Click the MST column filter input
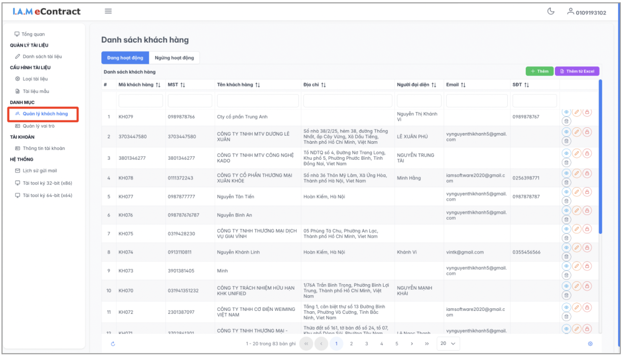 point(190,101)
